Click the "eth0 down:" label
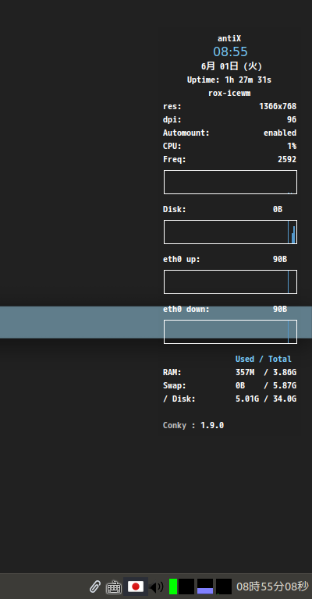The image size is (312, 599). click(186, 309)
